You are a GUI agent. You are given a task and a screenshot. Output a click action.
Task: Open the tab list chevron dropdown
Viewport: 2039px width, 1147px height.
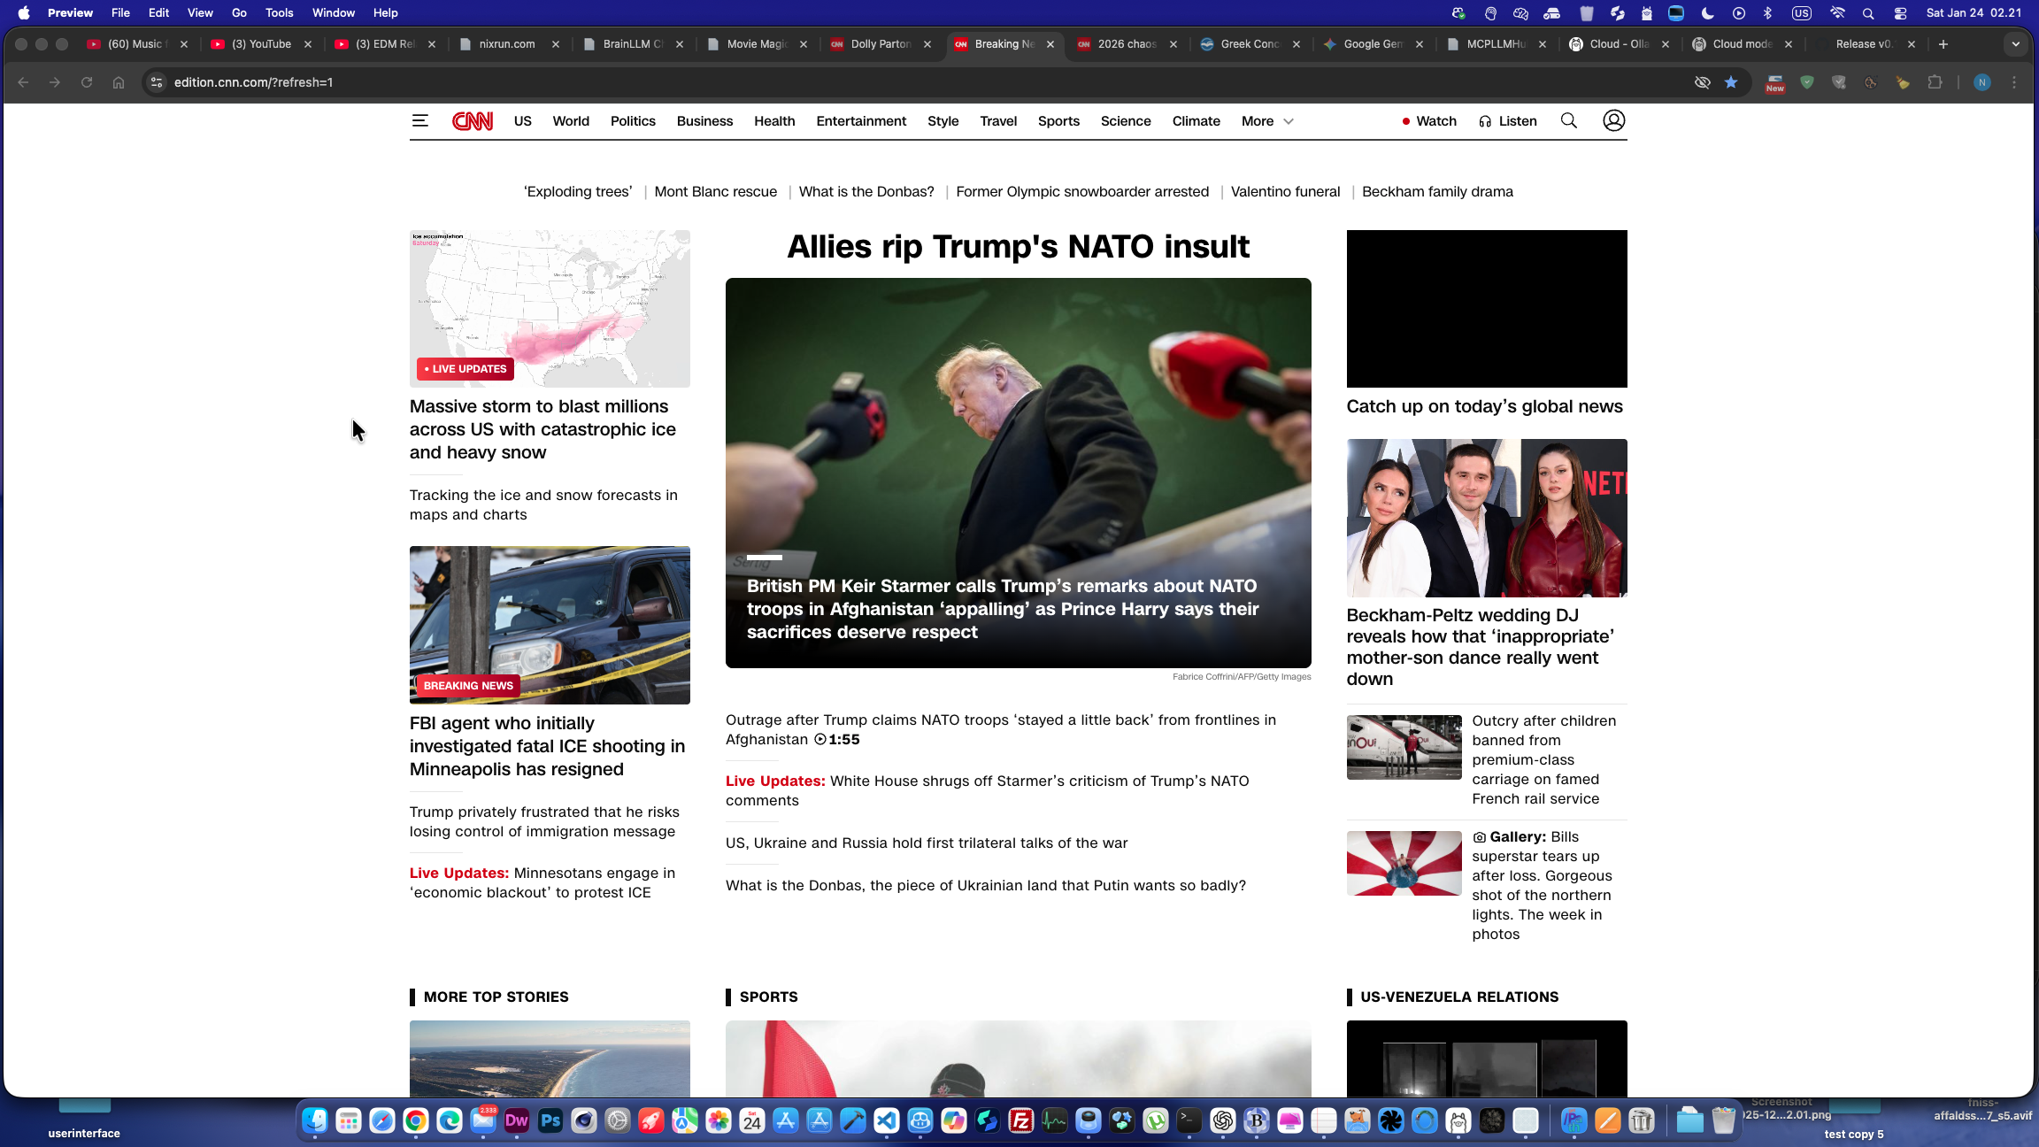coord(2015,44)
